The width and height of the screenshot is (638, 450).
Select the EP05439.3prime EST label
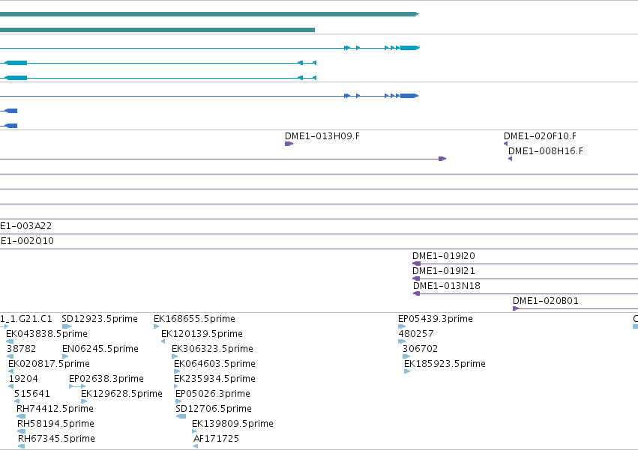point(436,319)
